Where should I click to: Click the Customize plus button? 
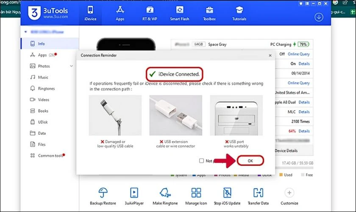click(289, 193)
